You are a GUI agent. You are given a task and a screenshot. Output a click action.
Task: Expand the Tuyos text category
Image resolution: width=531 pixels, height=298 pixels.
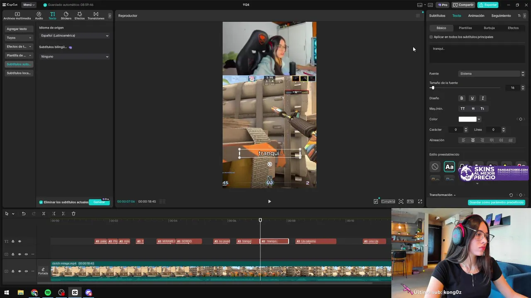19,38
